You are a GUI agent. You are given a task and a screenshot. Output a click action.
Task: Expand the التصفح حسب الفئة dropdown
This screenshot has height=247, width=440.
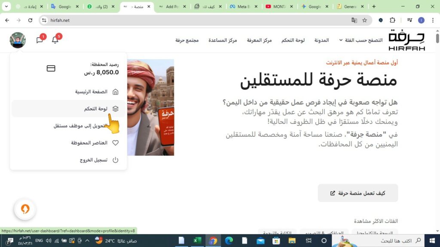361,40
